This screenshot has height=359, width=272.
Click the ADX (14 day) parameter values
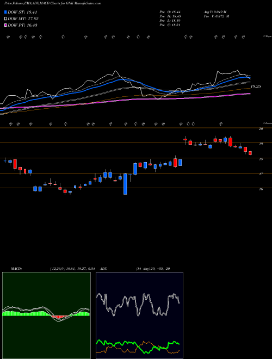coord(153,269)
